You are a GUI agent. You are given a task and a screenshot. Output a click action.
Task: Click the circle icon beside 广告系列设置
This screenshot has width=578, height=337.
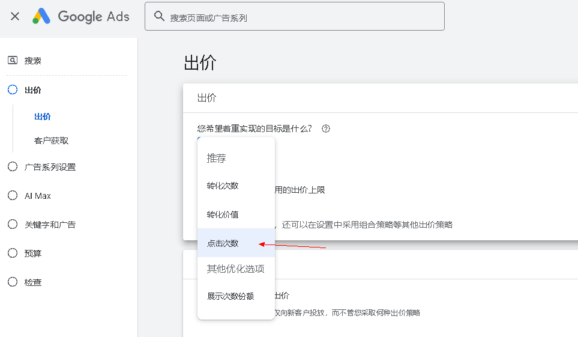[13, 166]
